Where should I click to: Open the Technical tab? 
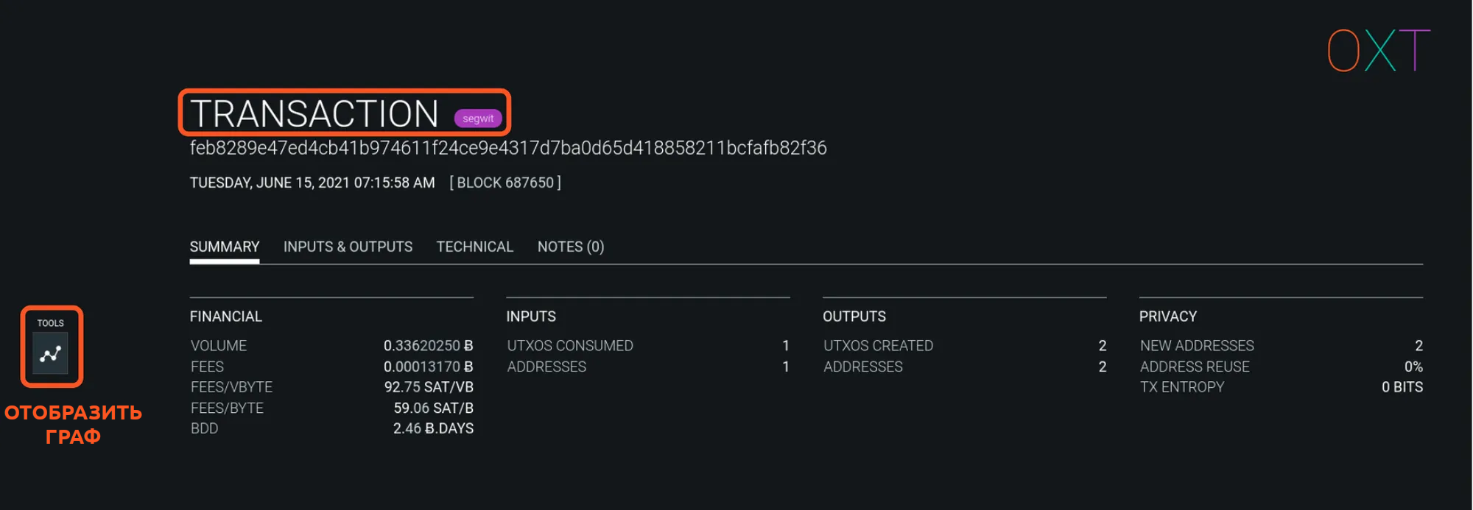pyautogui.click(x=474, y=247)
